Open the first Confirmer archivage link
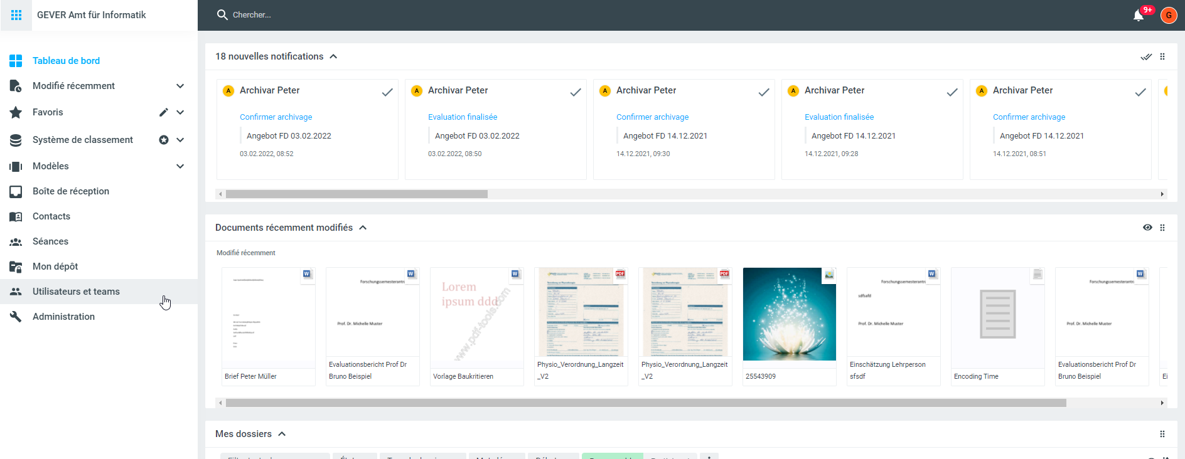Screen dimensions: 1185x459 pos(276,117)
